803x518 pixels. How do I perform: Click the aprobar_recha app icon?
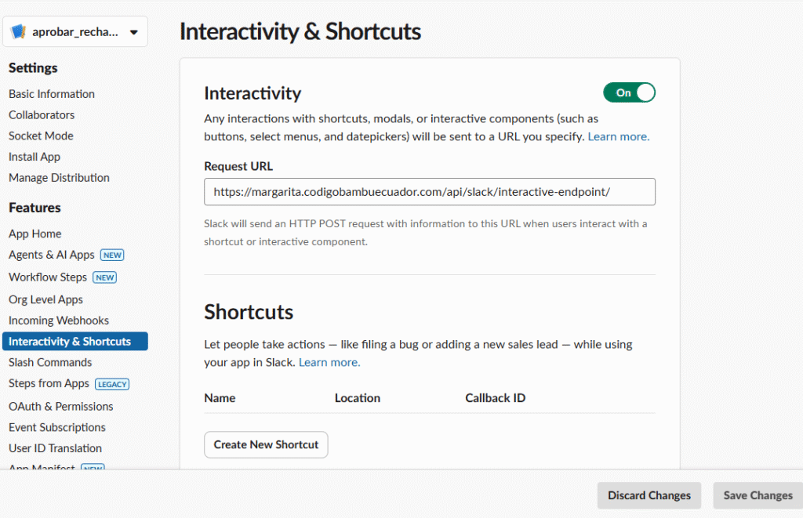(x=18, y=32)
